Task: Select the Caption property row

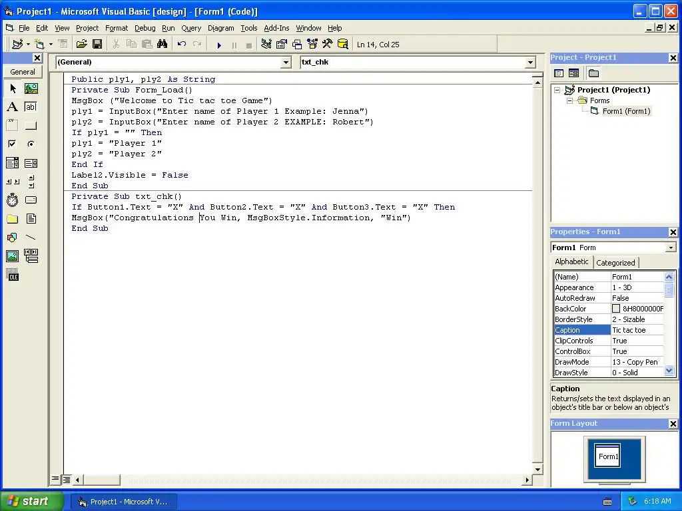Action: pyautogui.click(x=609, y=330)
